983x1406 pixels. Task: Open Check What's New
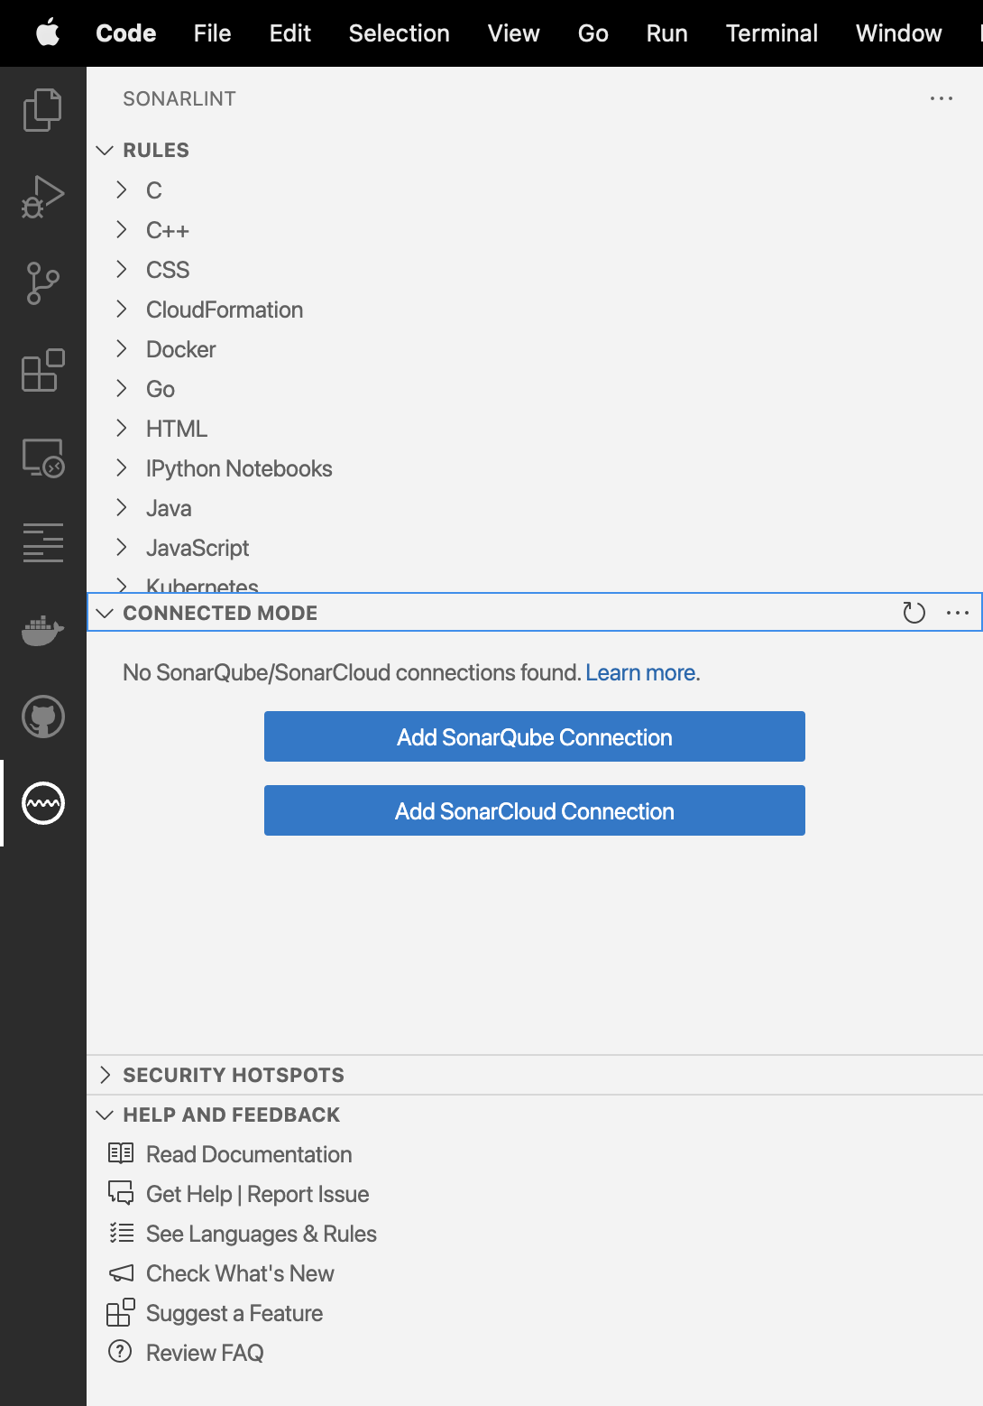[240, 1273]
